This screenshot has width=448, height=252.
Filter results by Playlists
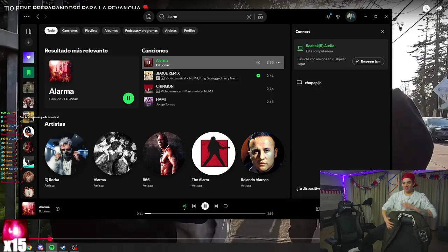pyautogui.click(x=91, y=31)
